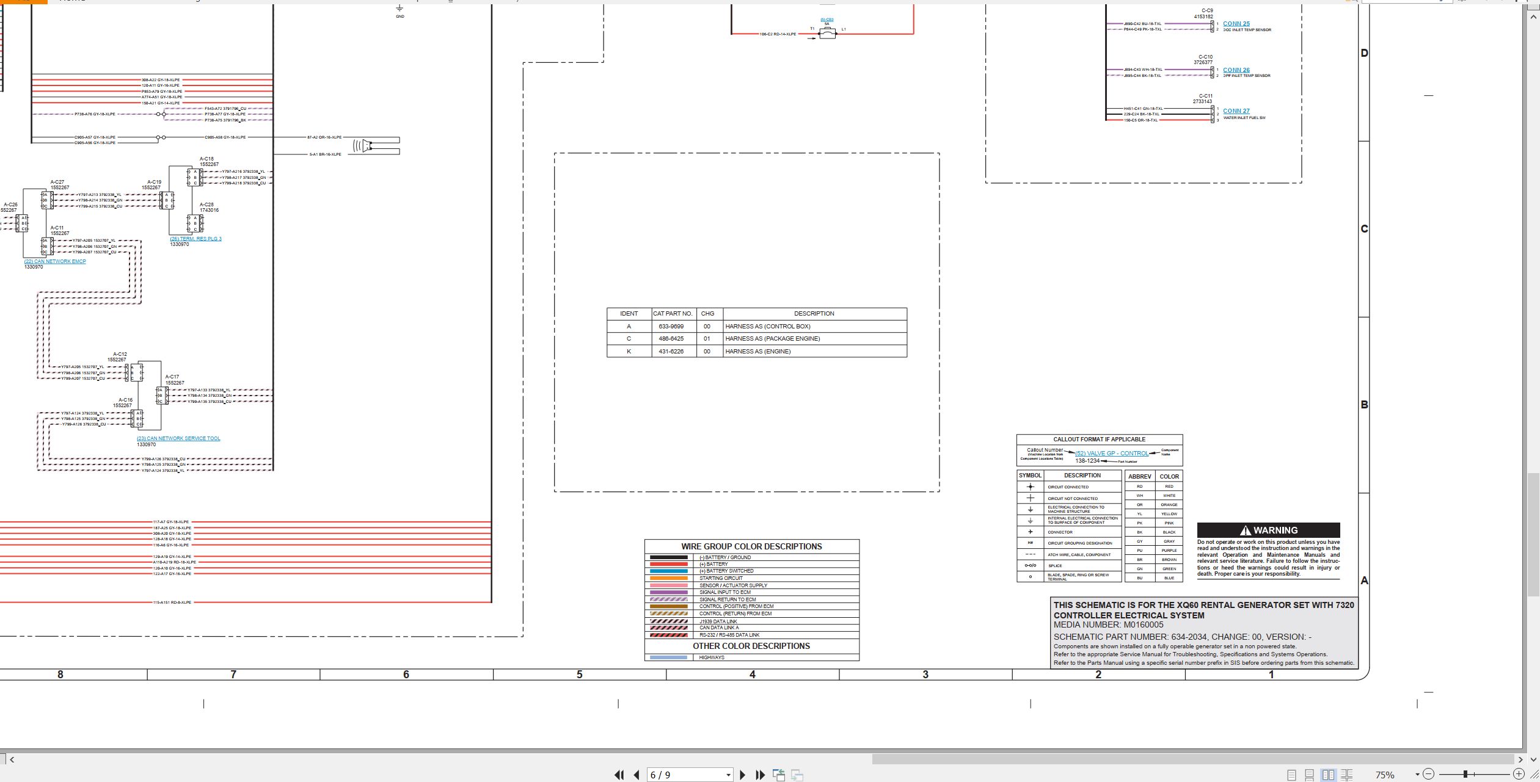Click grid row label C
1540x782 pixels.
click(x=1364, y=229)
